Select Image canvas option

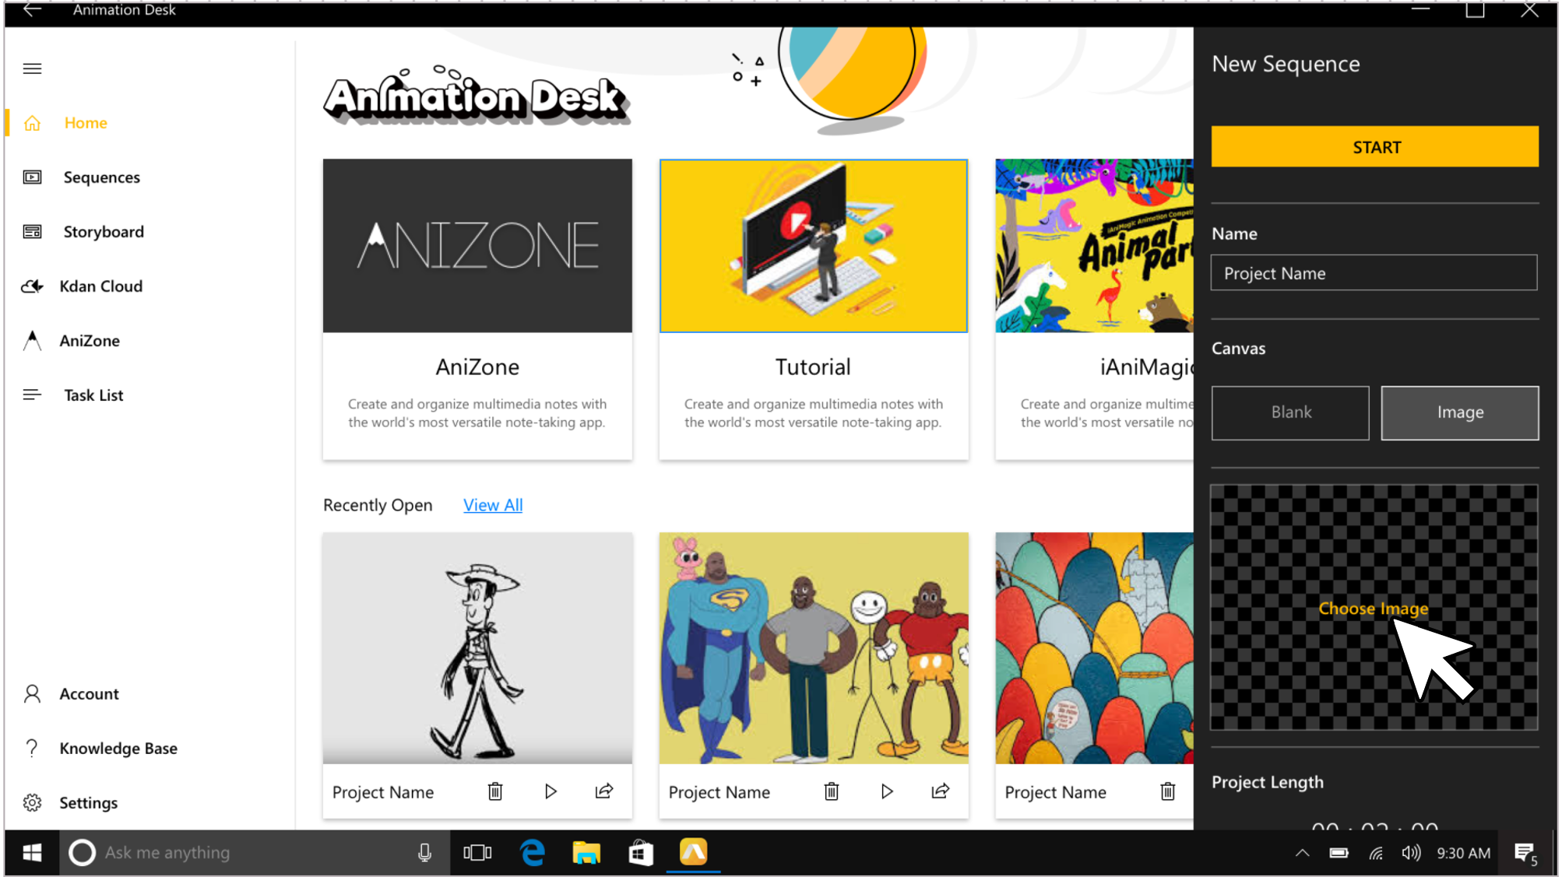coord(1460,412)
